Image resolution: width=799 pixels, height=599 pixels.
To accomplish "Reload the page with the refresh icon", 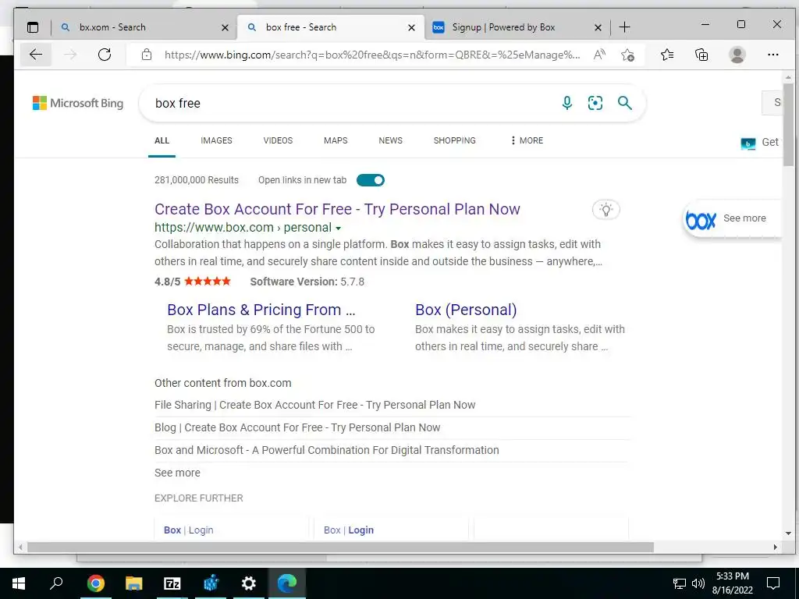I will (x=105, y=55).
